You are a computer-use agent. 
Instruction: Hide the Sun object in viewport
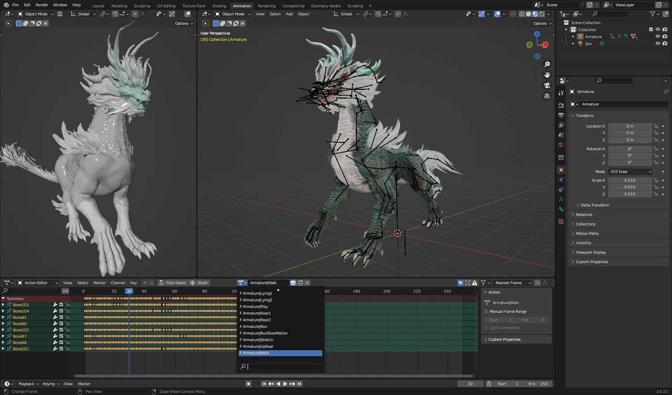click(x=658, y=44)
